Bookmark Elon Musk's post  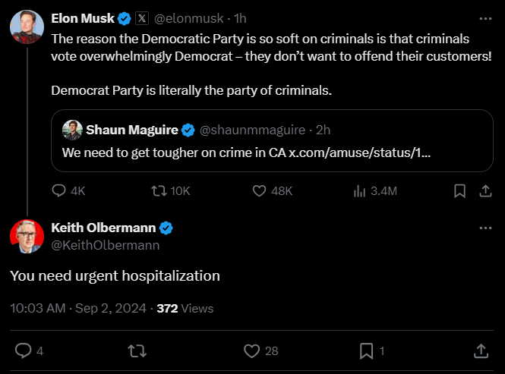pos(459,190)
